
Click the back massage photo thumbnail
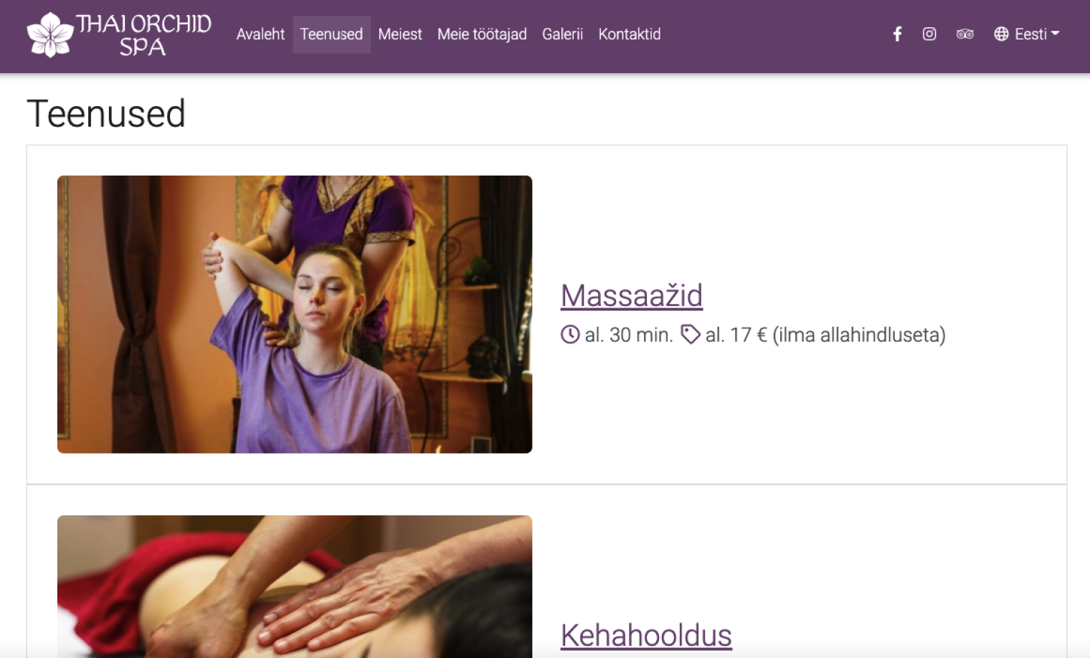pyautogui.click(x=295, y=586)
